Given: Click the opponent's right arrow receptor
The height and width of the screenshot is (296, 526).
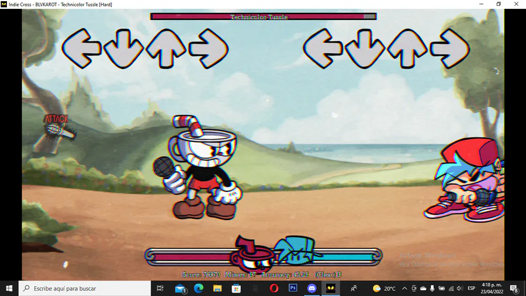Looking at the screenshot, I should pos(208,49).
